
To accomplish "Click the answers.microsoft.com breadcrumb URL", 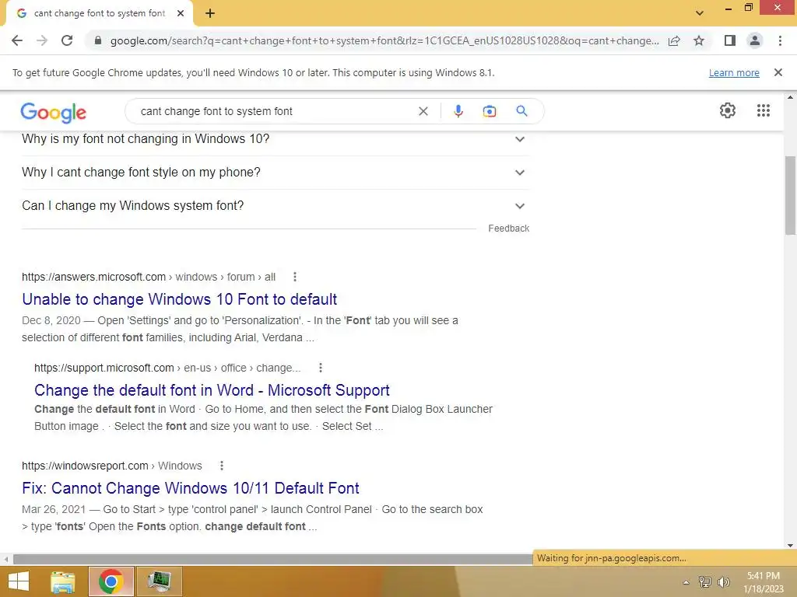I will 149,277.
